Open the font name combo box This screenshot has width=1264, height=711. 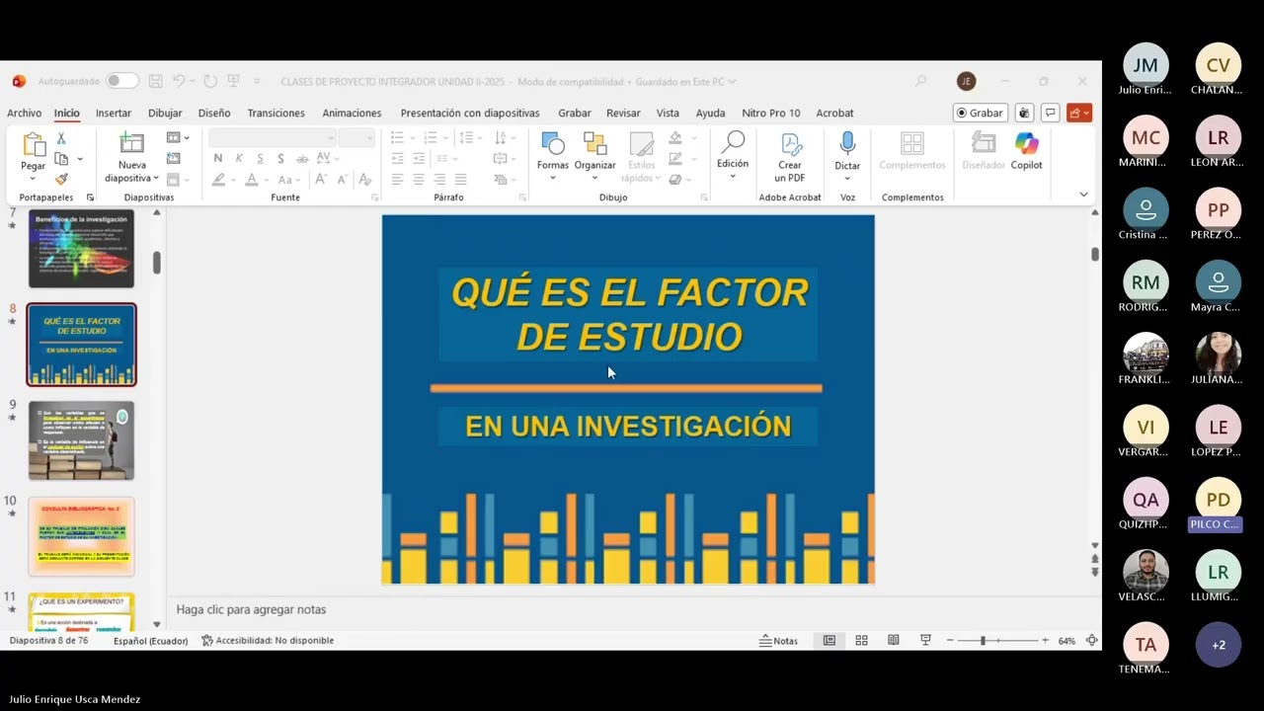click(x=273, y=137)
